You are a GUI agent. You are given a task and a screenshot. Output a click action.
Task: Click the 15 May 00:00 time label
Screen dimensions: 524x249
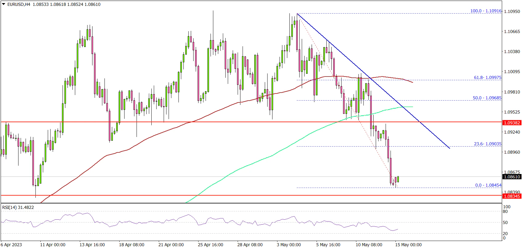[408, 245]
